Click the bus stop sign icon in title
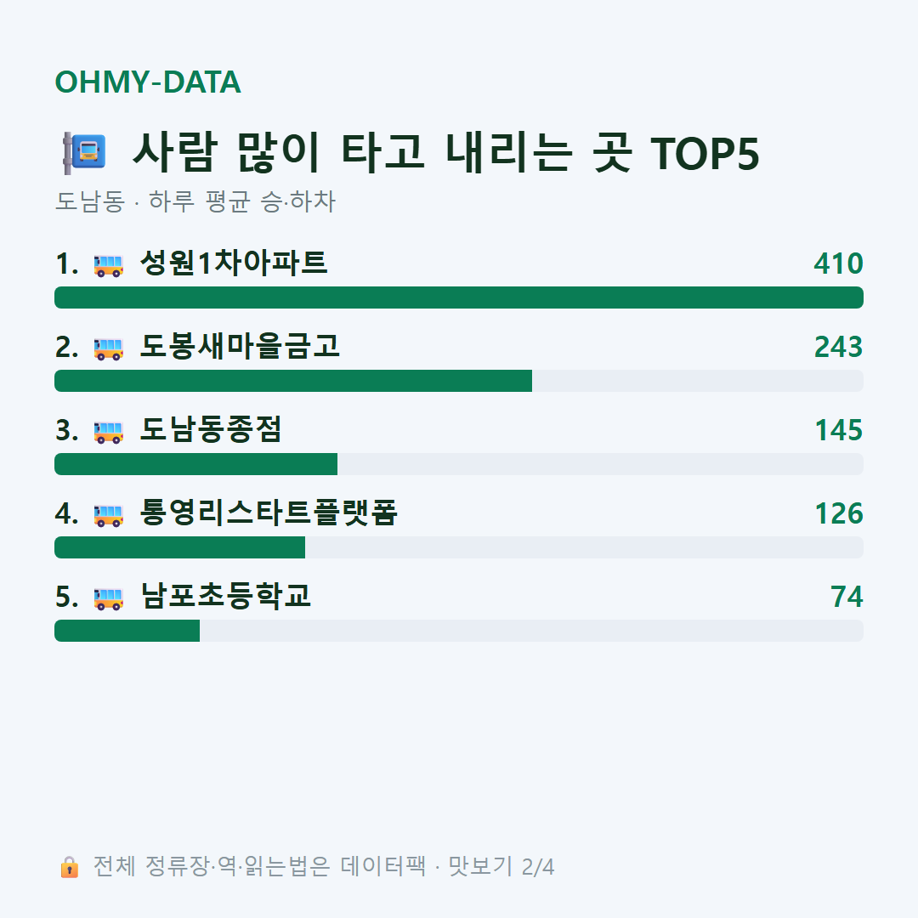The image size is (918, 918). [84, 153]
